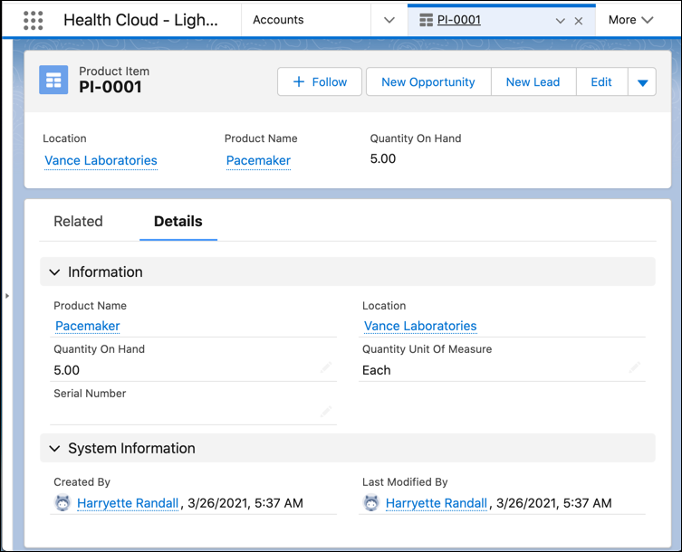Click the Health Cloud app name
This screenshot has width=682, height=552.
(140, 20)
